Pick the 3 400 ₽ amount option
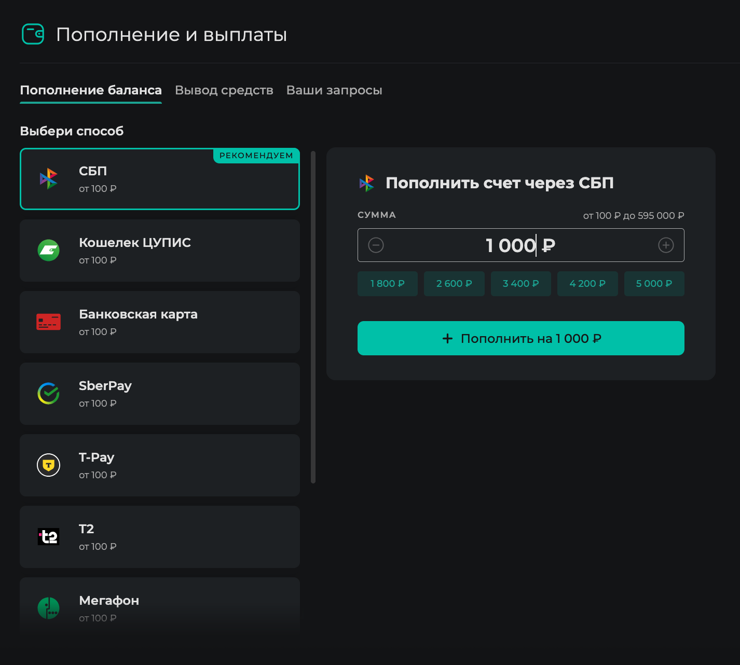The image size is (740, 665). (520, 284)
